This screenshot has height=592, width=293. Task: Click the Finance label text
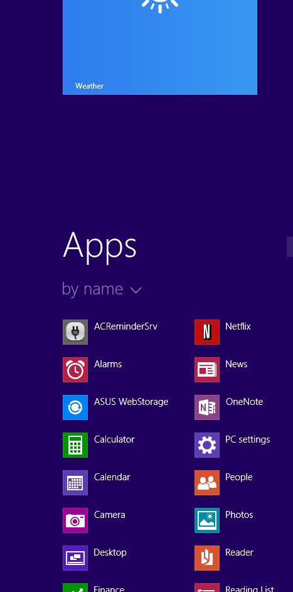tap(109, 589)
